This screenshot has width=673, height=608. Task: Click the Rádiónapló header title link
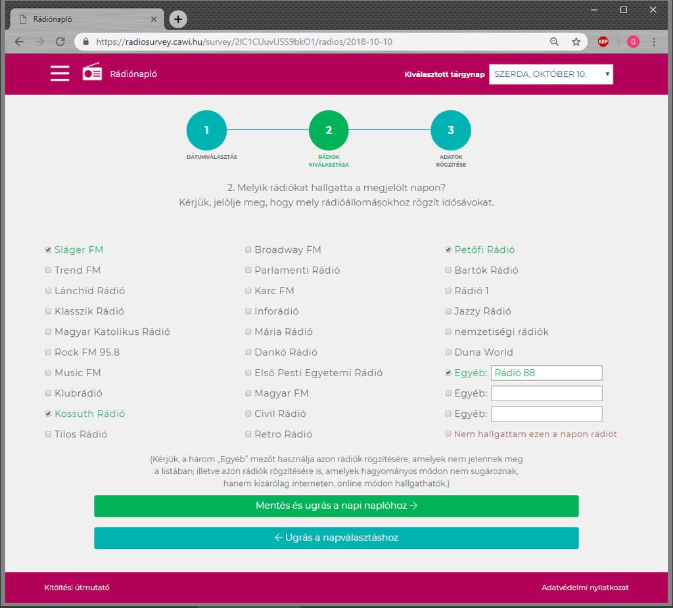click(x=133, y=74)
